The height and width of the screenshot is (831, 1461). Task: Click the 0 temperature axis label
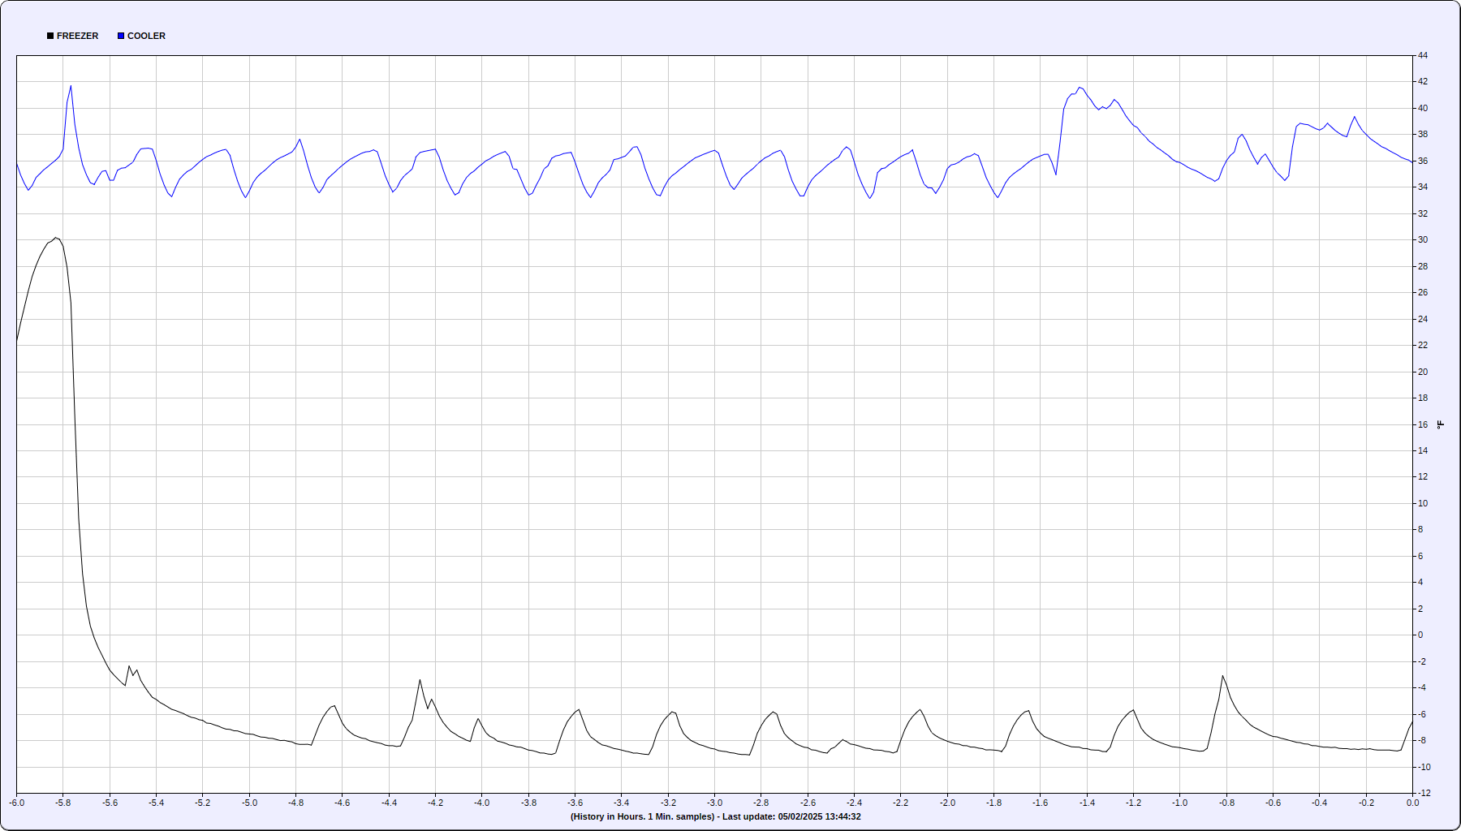(x=1420, y=635)
